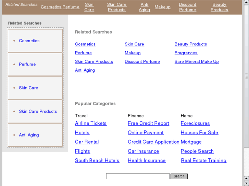Image resolution: width=249 pixels, height=186 pixels.
Task: Open People Search link
Action: (197, 151)
